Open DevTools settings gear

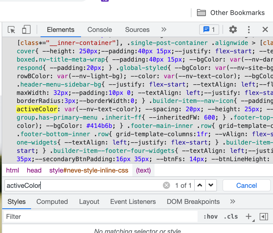[233, 29]
